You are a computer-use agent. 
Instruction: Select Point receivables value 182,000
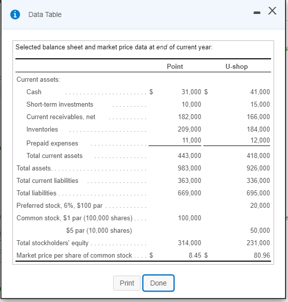[189, 117]
